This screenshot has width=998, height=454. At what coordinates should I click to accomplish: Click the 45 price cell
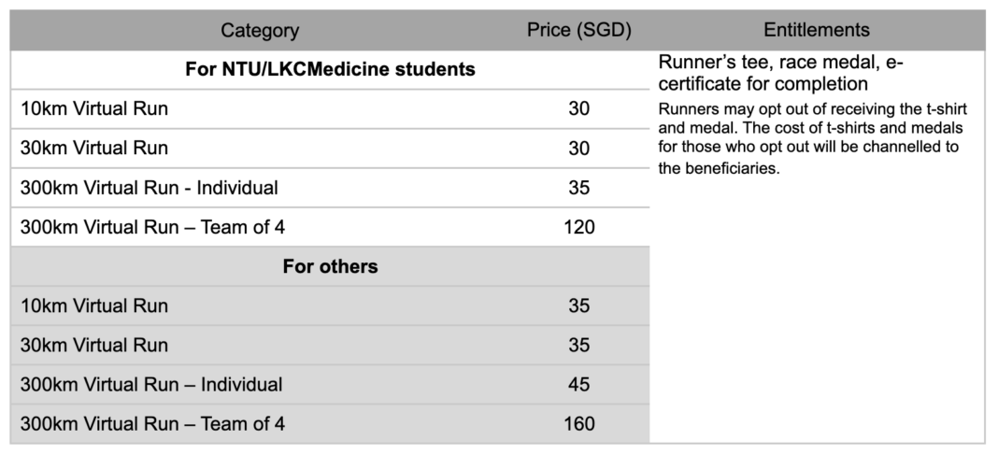[578, 385]
